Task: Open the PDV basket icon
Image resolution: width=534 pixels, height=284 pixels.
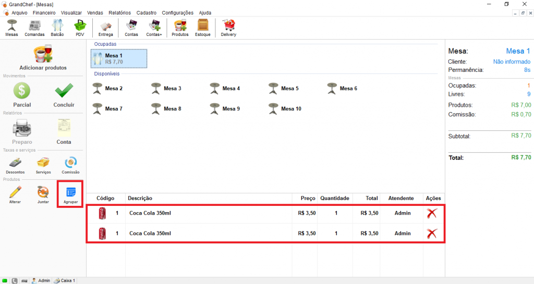Action: tap(80, 28)
